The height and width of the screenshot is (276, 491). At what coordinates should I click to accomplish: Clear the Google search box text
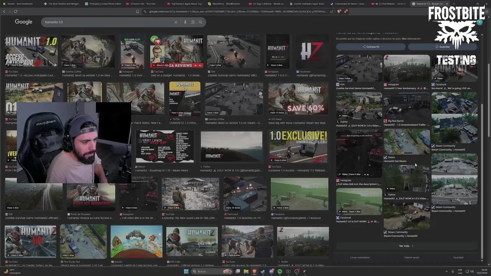(176, 22)
